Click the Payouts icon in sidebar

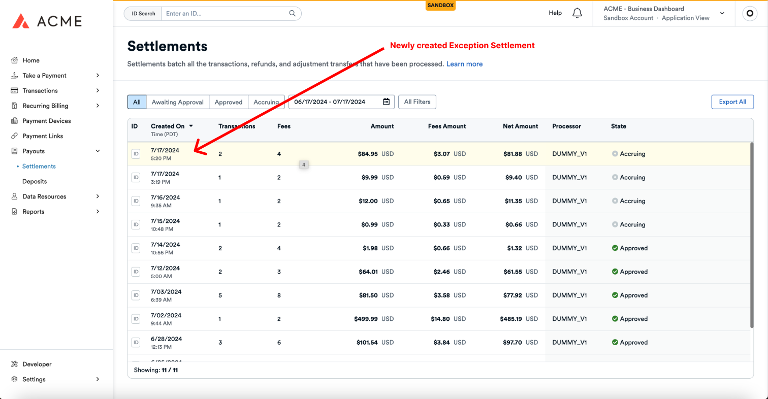click(15, 151)
